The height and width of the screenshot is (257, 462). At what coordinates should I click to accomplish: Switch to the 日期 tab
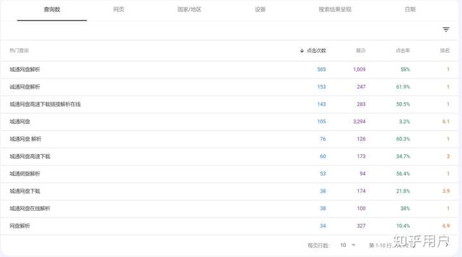click(x=410, y=10)
